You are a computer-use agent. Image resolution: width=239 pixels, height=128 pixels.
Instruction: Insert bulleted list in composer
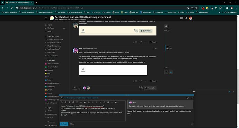click(92, 102)
